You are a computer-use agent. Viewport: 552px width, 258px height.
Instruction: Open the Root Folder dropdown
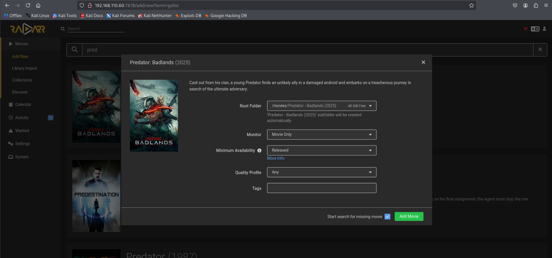click(321, 106)
